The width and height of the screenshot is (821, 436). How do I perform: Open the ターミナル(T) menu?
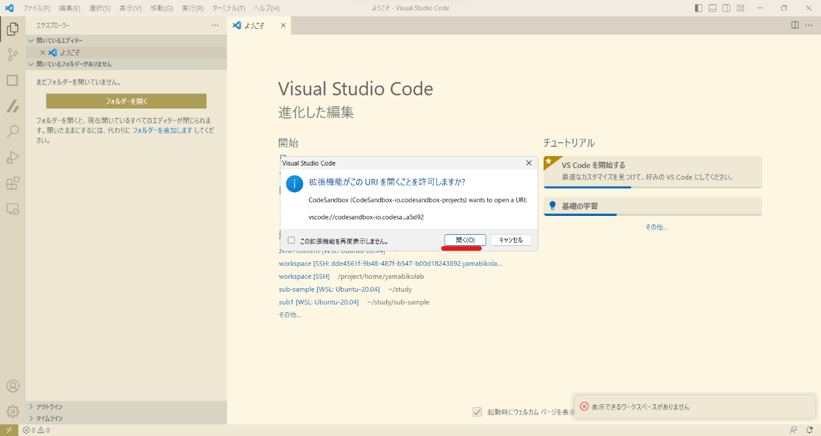229,8
